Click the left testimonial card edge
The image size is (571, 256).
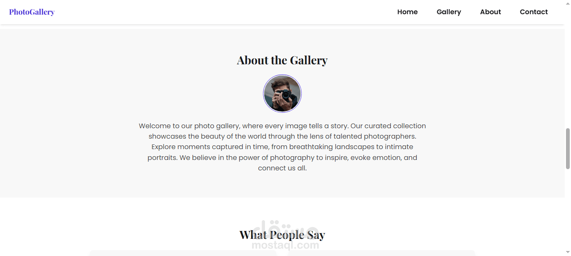[x=183, y=253]
